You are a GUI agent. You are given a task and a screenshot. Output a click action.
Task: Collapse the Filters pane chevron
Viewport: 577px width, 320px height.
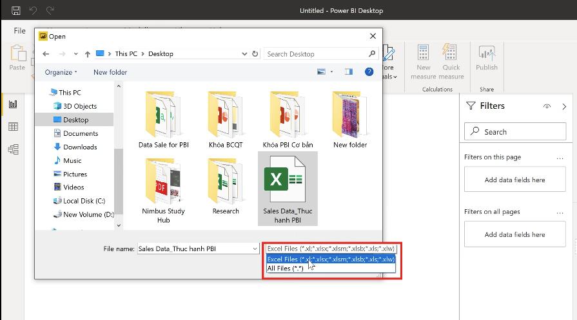pos(564,106)
